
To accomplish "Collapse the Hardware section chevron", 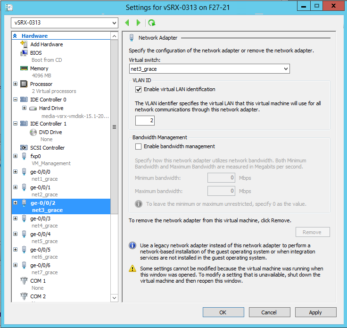I will 15,36.
